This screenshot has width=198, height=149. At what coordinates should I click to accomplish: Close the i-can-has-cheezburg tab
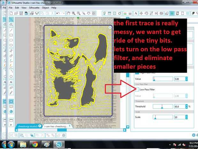point(69,126)
